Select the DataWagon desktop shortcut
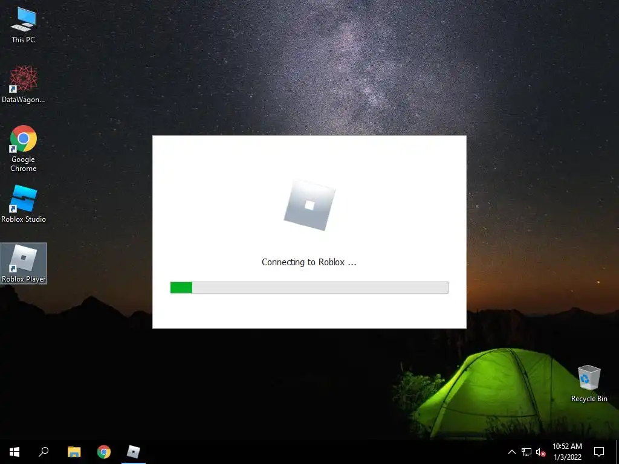Screen dimensions: 619x464 24,85
